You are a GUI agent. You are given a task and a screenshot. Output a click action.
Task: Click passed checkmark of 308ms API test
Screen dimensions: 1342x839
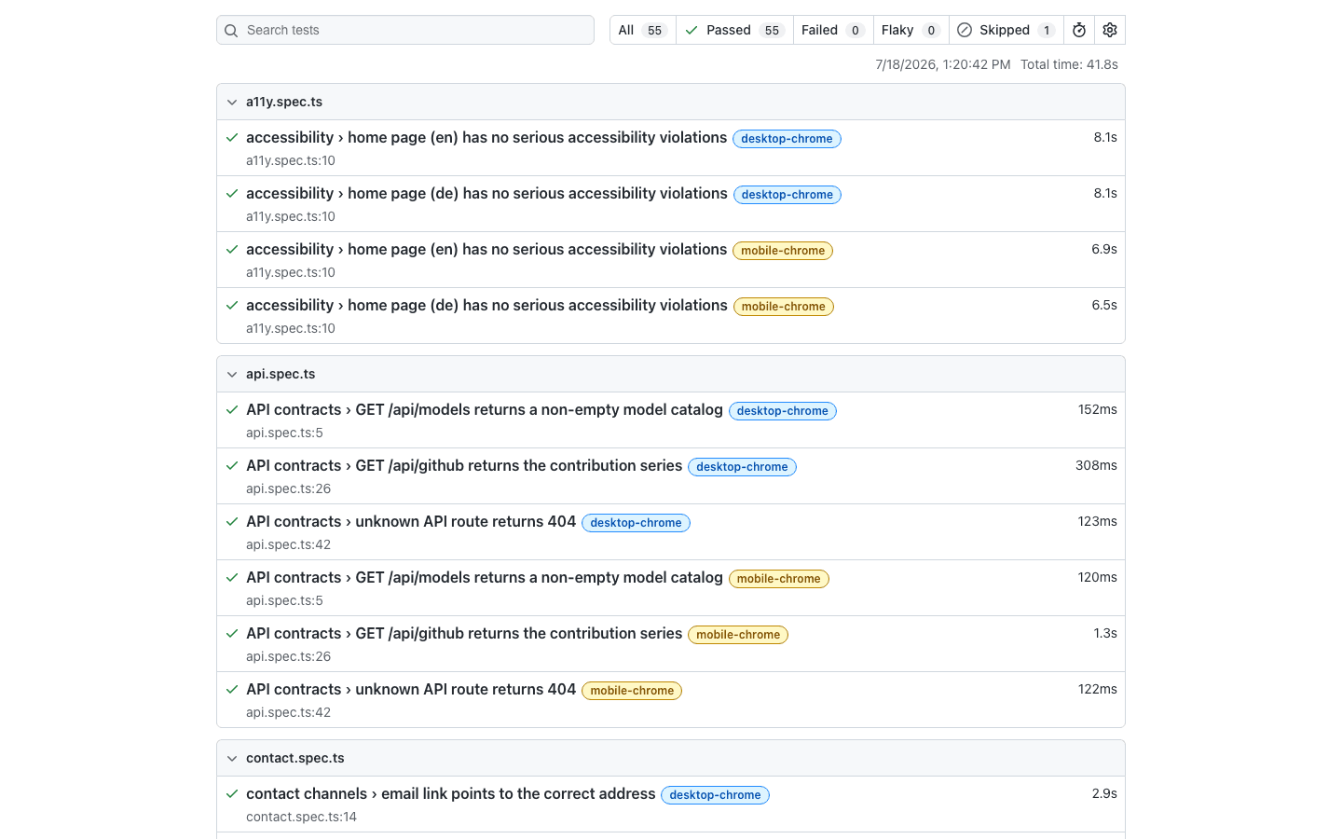pyautogui.click(x=232, y=466)
